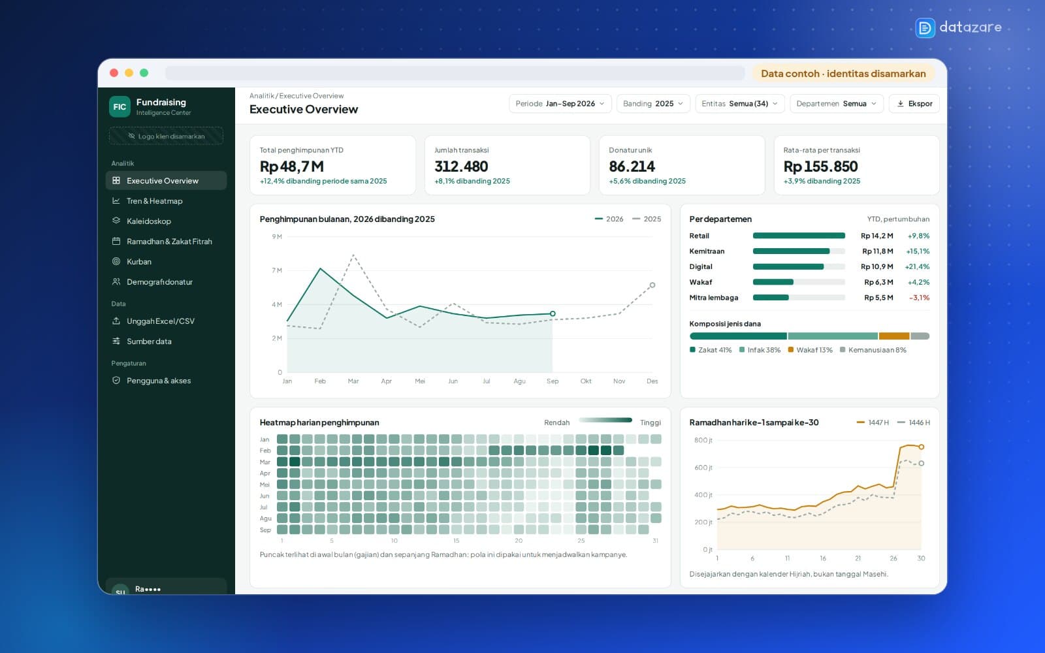Image resolution: width=1045 pixels, height=653 pixels.
Task: Click the Unggah Excel/CSV upload icon
Action: (116, 321)
